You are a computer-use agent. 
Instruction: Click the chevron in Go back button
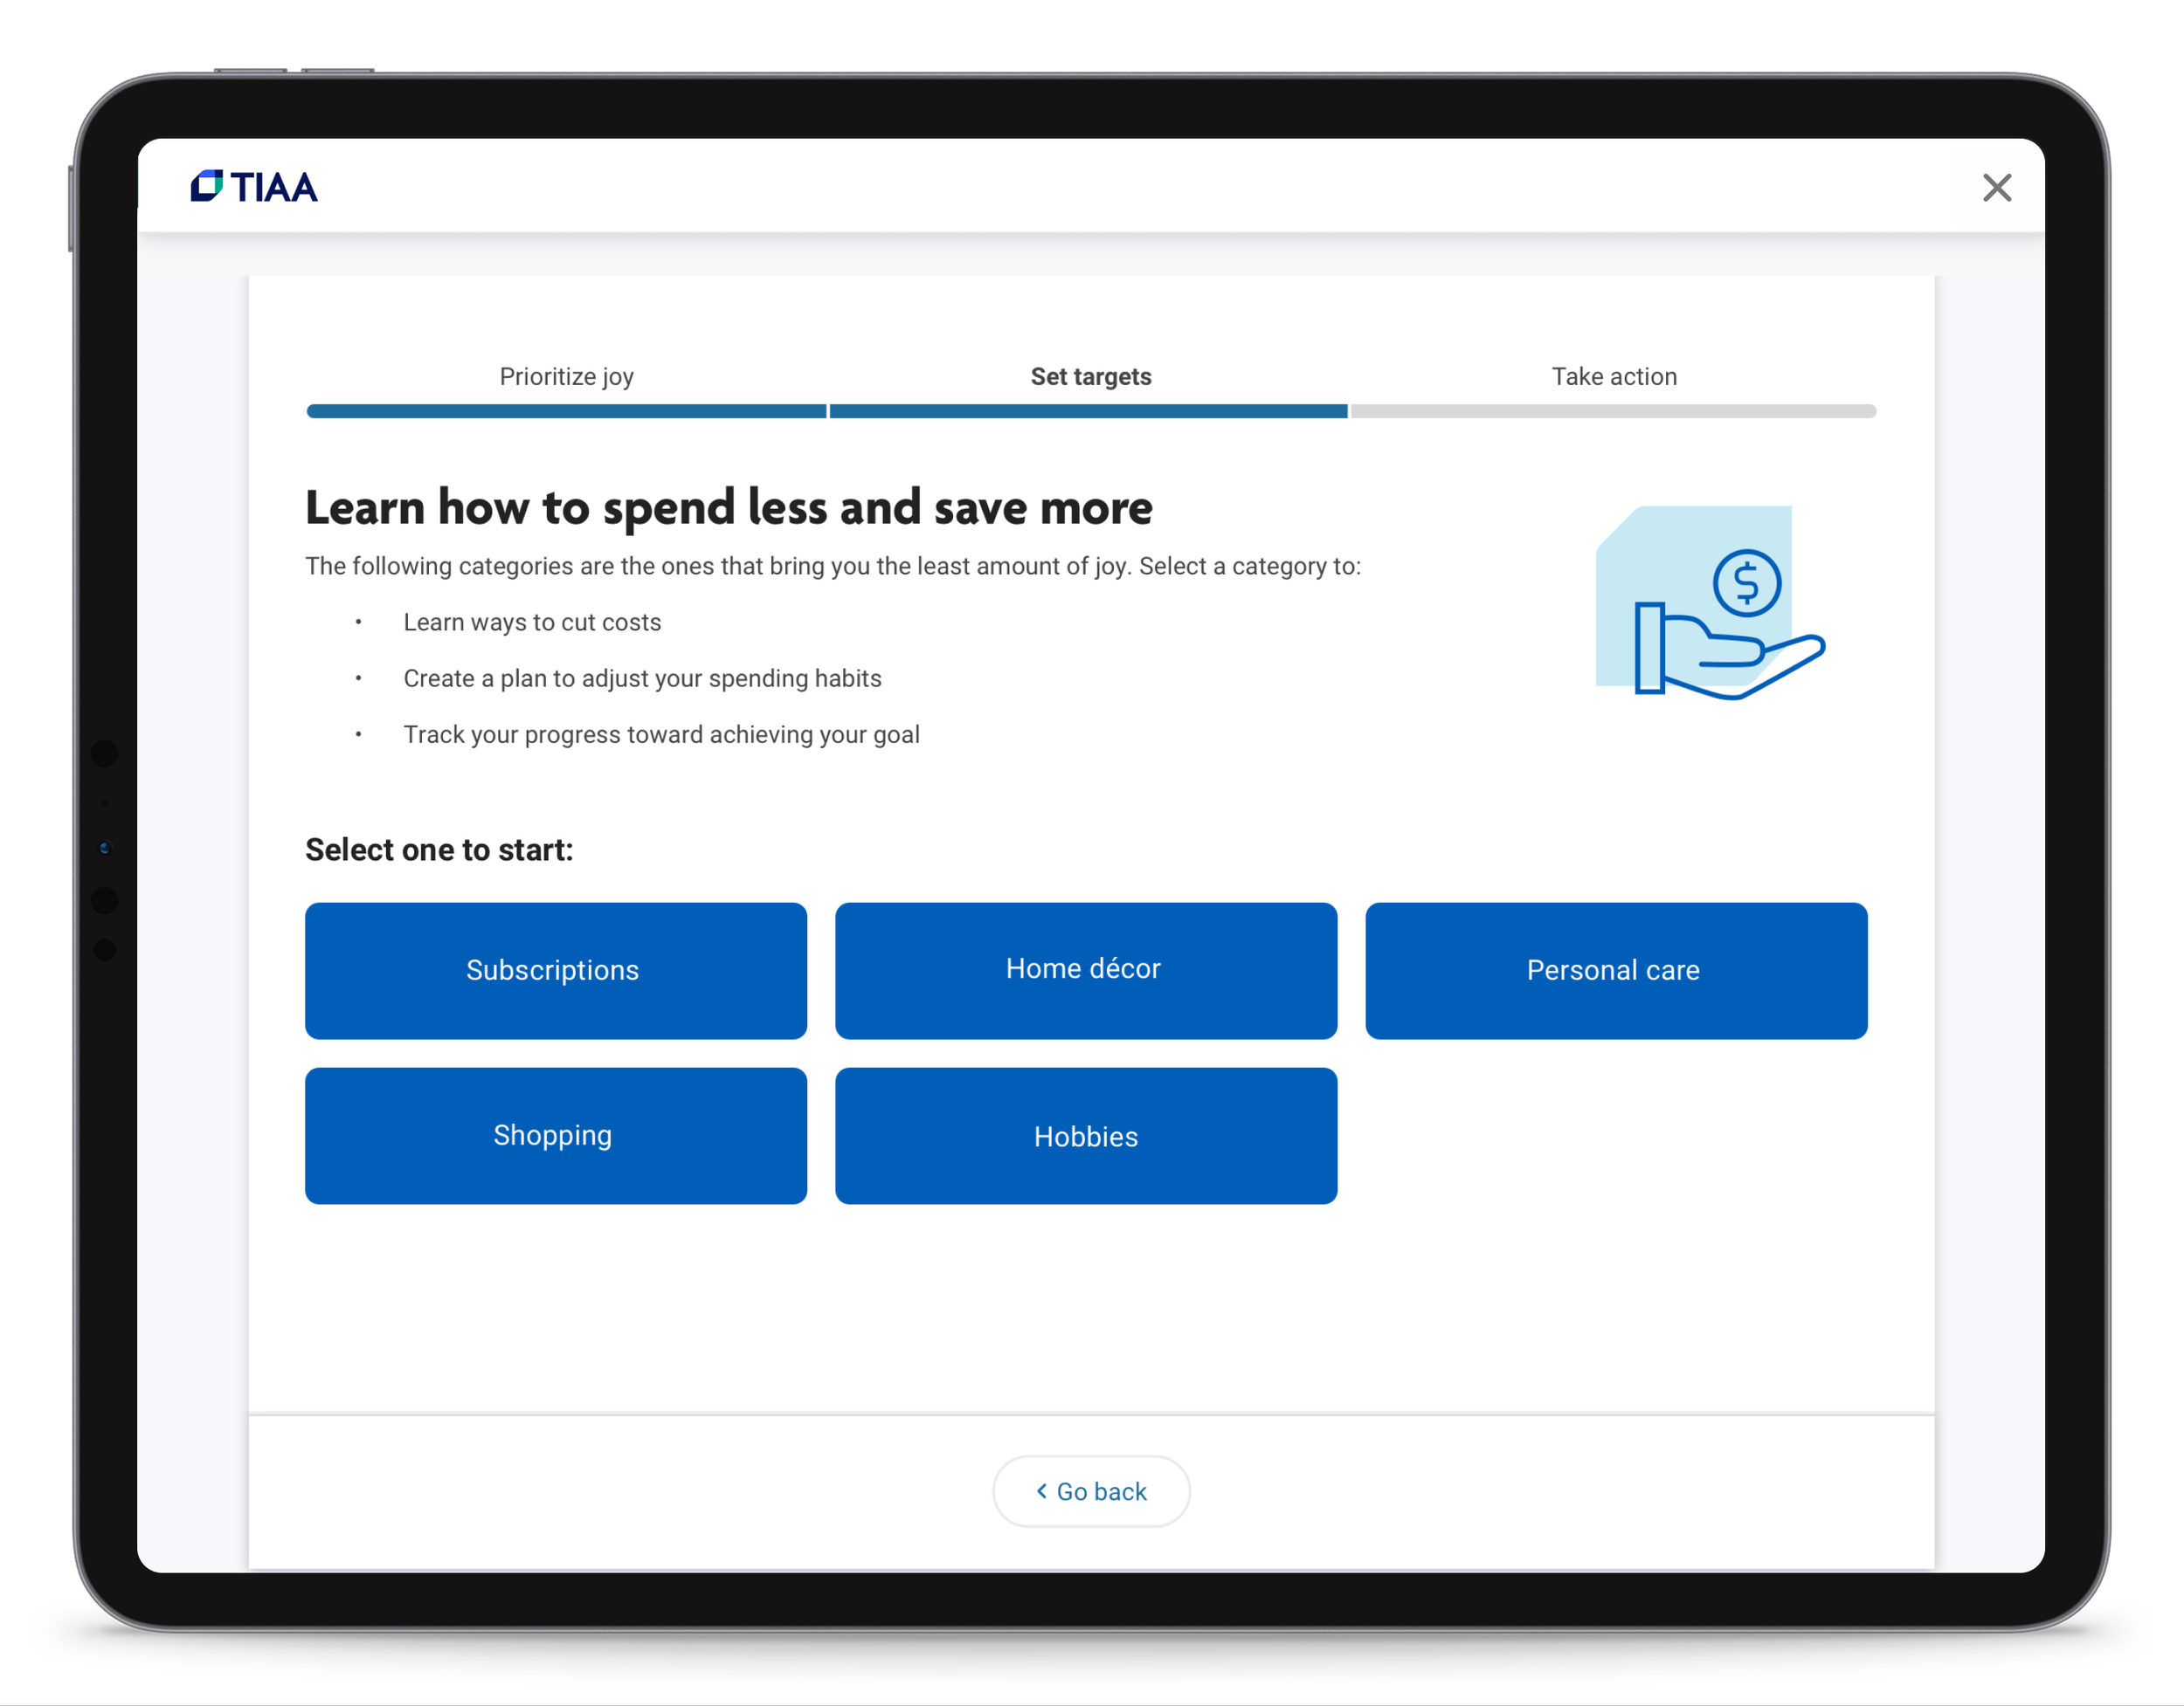1041,1491
